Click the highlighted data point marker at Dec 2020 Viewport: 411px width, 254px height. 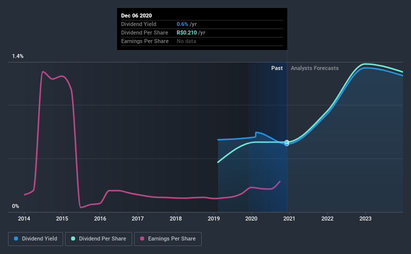(x=287, y=142)
